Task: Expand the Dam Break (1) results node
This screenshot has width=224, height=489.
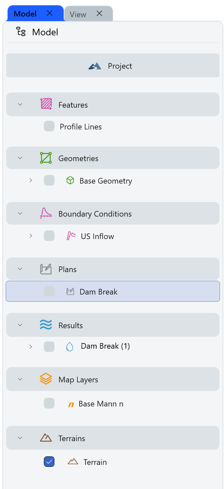Action: pyautogui.click(x=31, y=346)
